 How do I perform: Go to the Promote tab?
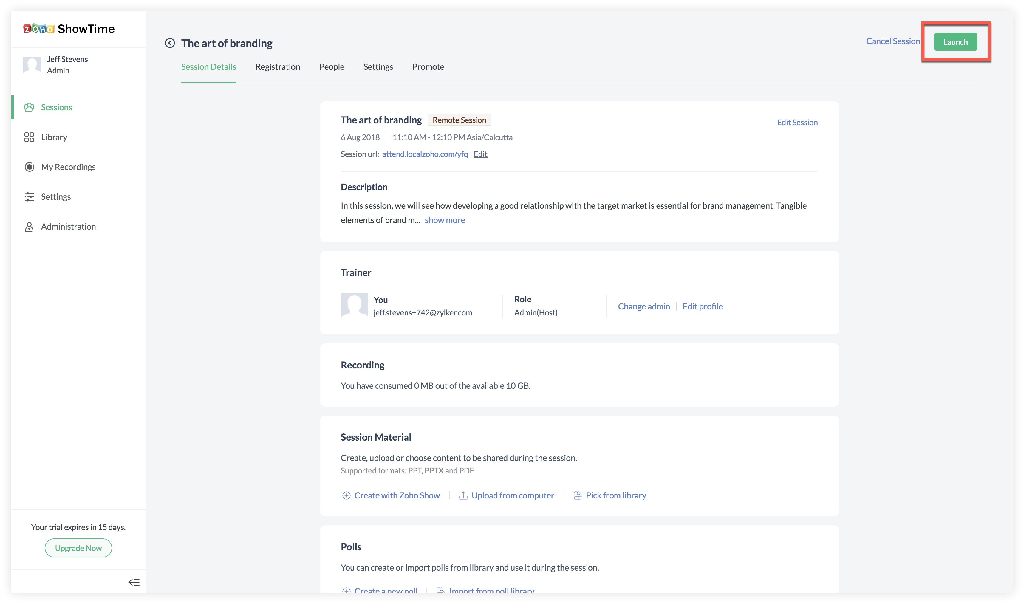pos(428,67)
